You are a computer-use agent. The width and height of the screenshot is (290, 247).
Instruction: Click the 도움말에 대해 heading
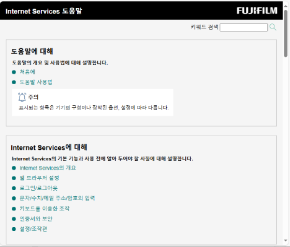click(32, 51)
